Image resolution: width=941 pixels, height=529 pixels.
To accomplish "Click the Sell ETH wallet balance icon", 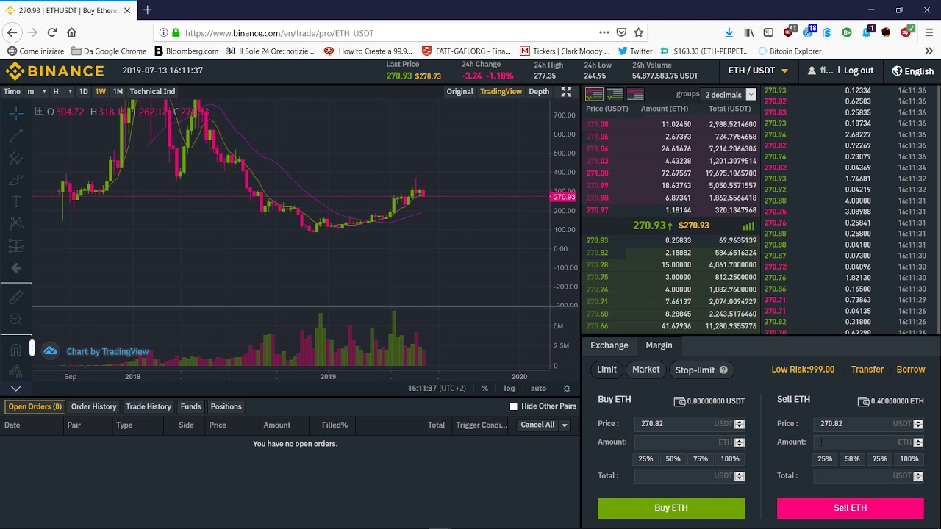I will click(863, 401).
